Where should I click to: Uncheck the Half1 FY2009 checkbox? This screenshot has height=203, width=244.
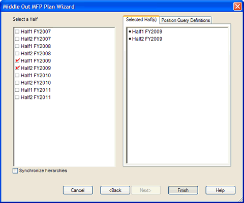point(17,60)
